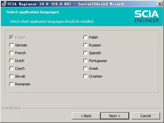The height and width of the screenshot is (123, 164).
Task: Tick the Greek language checkbox
Action: pyautogui.click(x=85, y=68)
